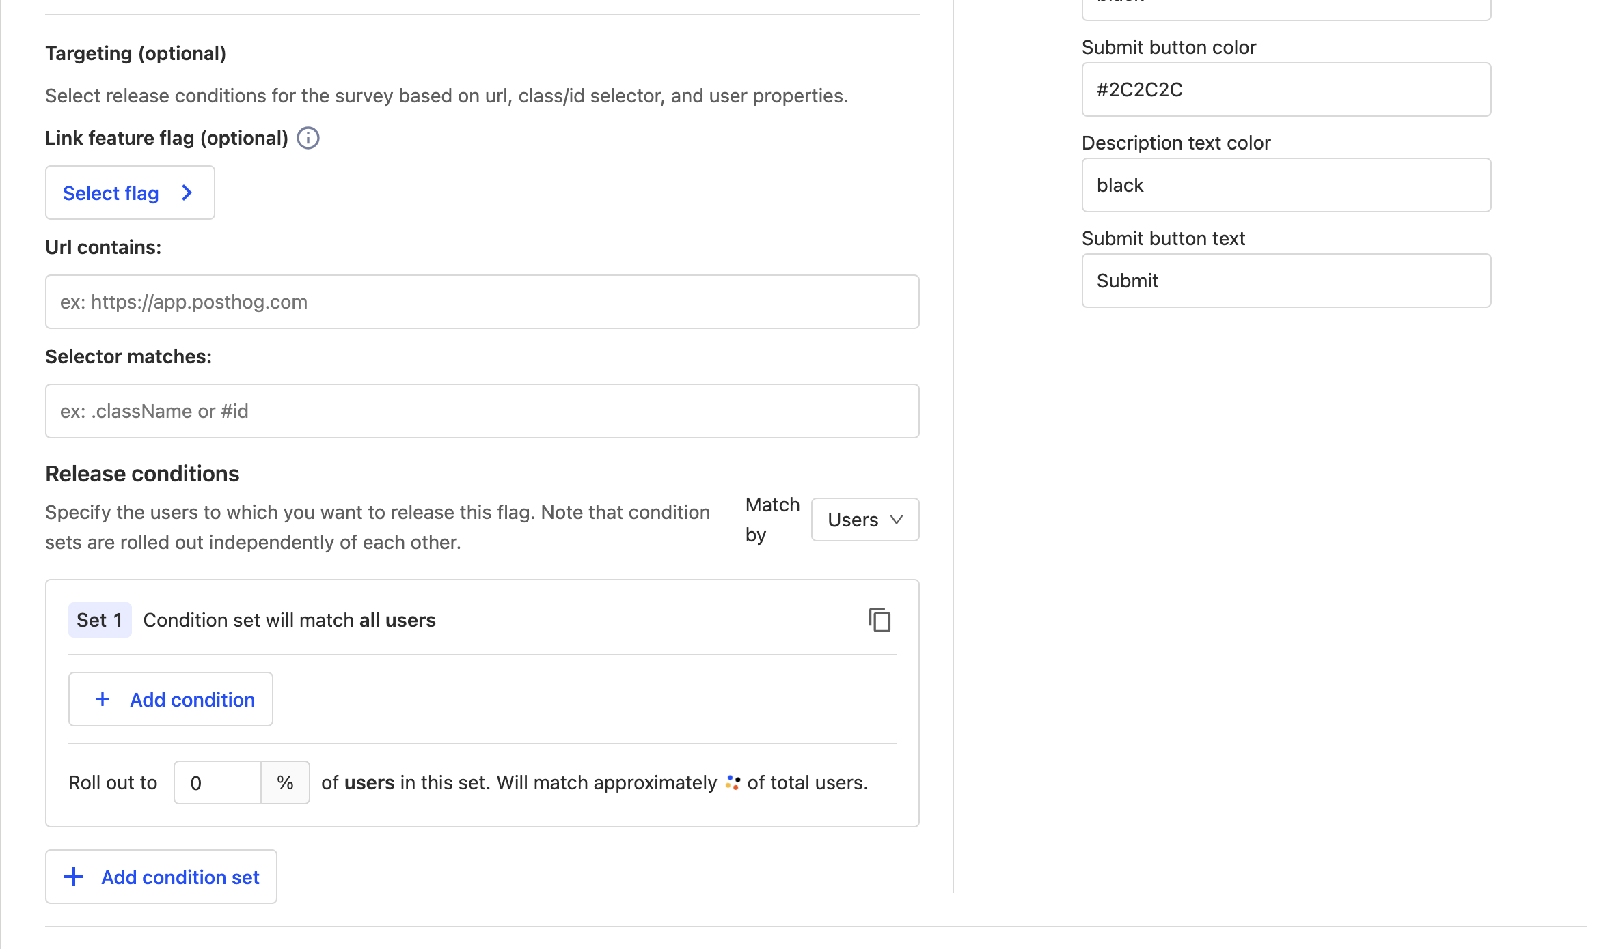Click the cut-off color field above Submit button color
Screen dimensions: 1610x949
click(1285, 8)
